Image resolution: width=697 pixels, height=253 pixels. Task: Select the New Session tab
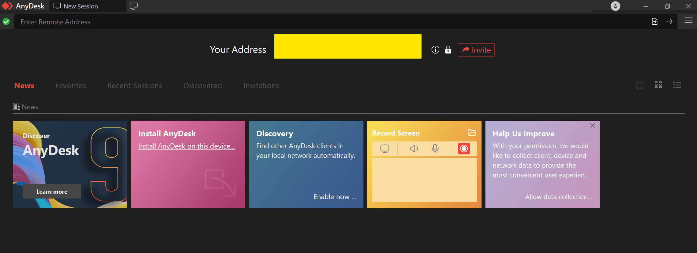click(88, 6)
